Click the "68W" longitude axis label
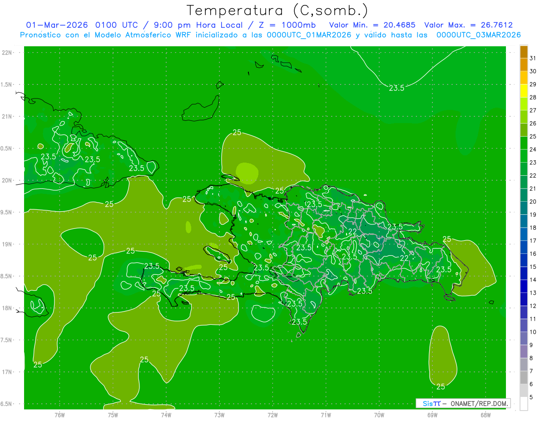The height and width of the screenshot is (421, 545). point(486,415)
